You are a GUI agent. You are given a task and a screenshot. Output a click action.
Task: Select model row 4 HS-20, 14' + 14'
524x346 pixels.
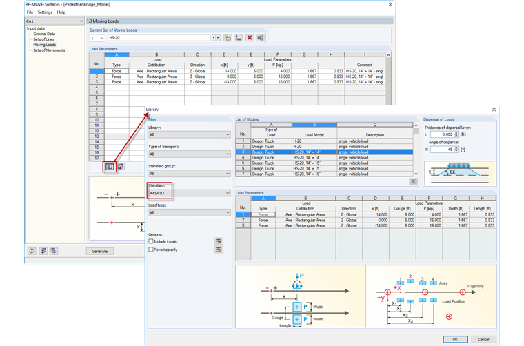pyautogui.click(x=324, y=158)
